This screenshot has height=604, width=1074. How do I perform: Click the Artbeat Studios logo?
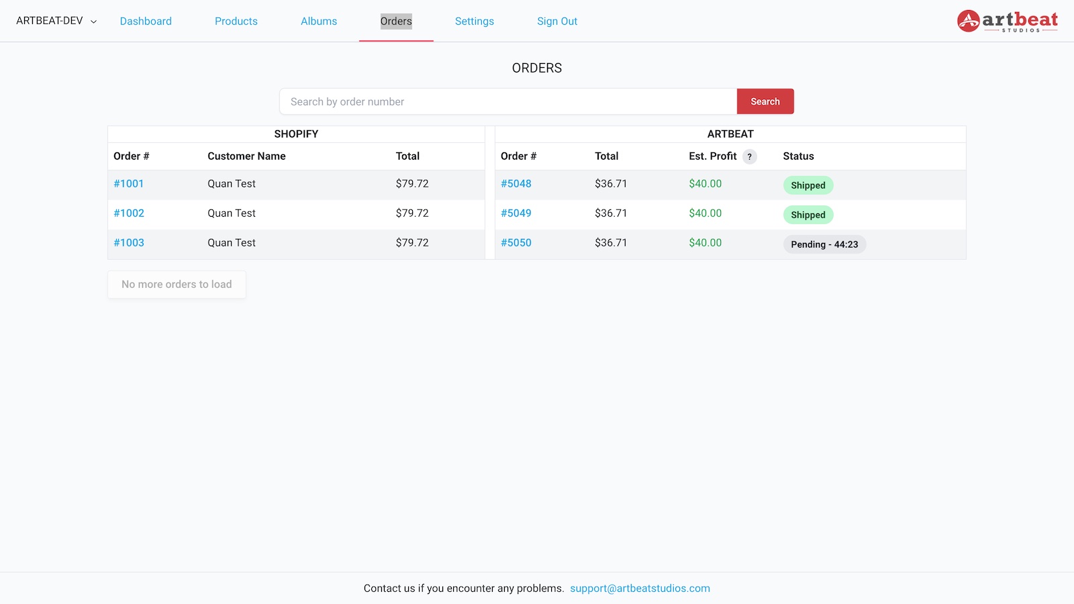(1007, 21)
